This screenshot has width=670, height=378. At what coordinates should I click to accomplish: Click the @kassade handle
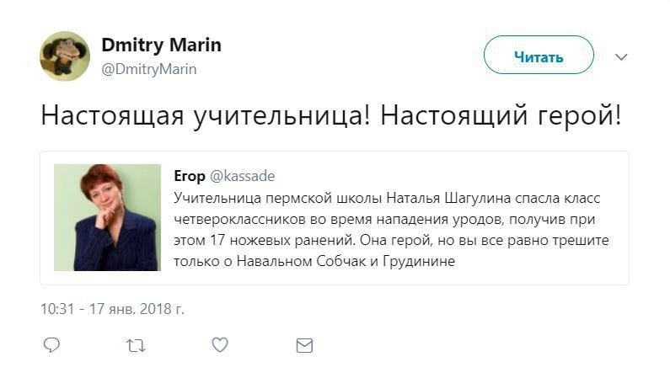[x=242, y=176]
